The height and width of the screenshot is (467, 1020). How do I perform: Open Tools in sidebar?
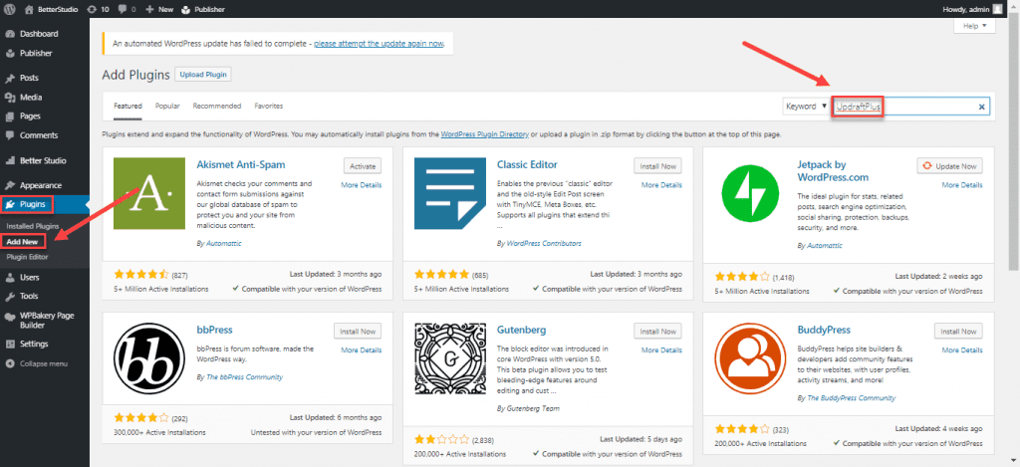coord(29,296)
